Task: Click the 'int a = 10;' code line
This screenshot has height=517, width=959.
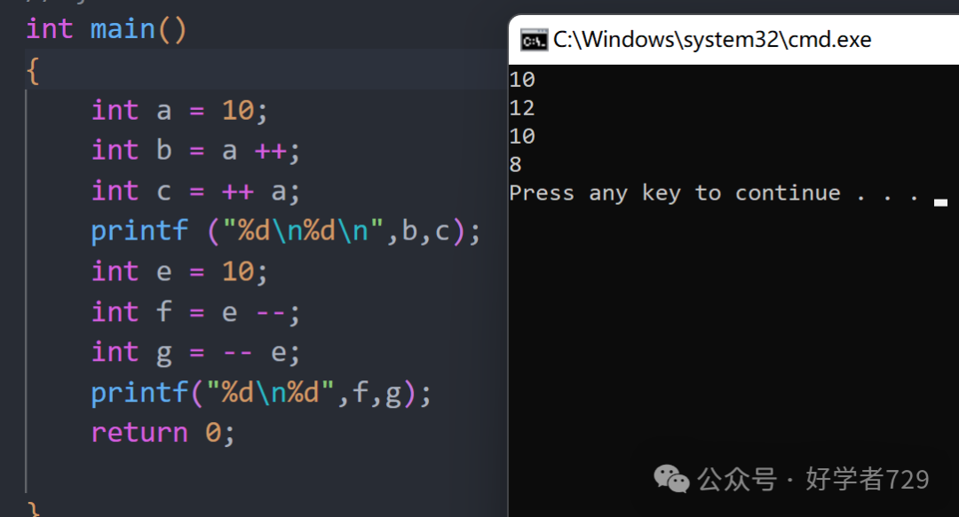Action: pos(179,111)
